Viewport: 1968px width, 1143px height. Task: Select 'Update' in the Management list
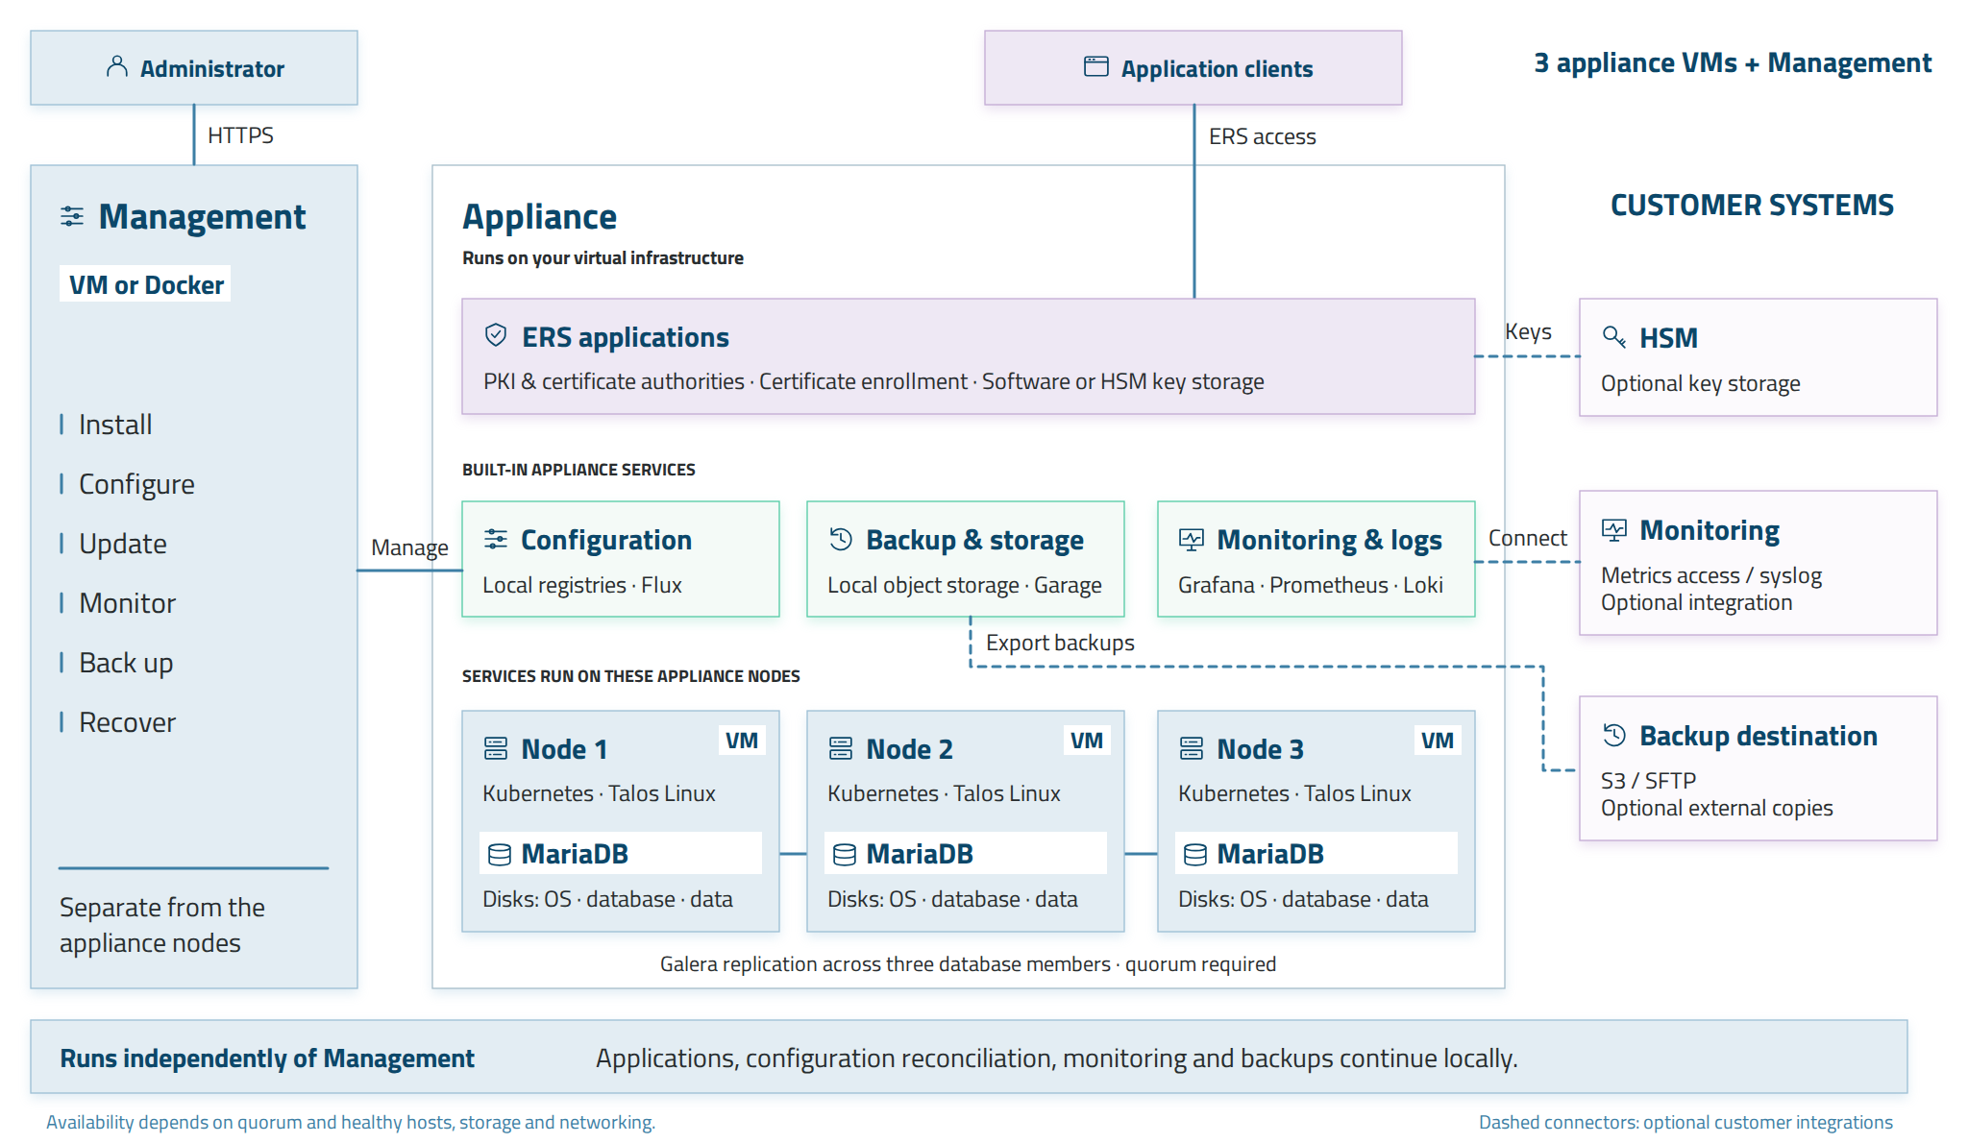pyautogui.click(x=123, y=544)
